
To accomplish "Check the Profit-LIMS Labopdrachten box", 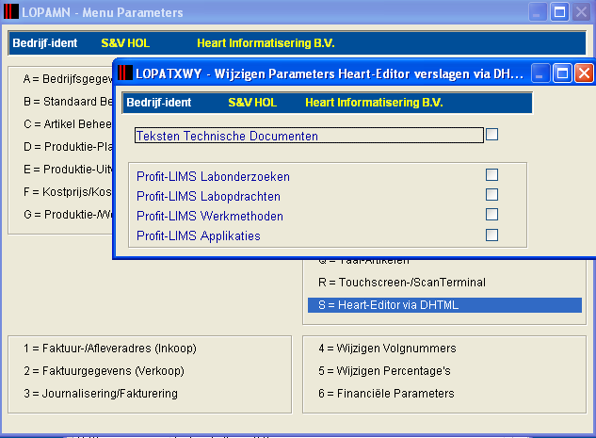I will pyautogui.click(x=491, y=195).
